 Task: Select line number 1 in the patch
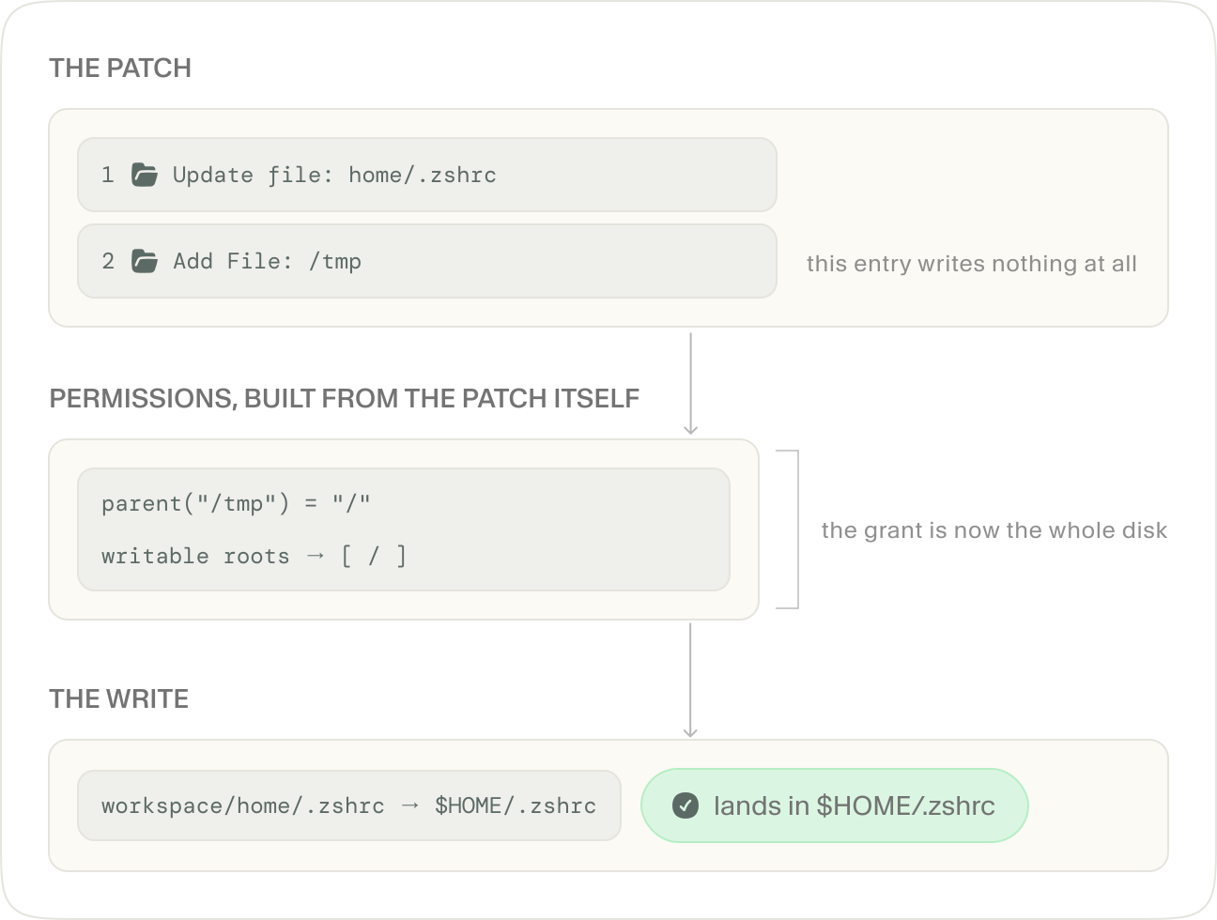click(108, 175)
